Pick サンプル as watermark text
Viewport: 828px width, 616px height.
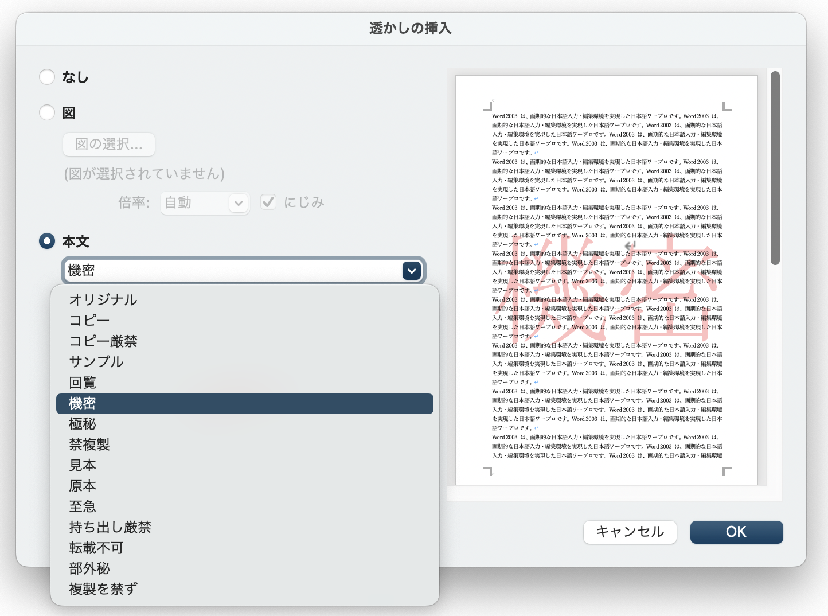tap(96, 361)
